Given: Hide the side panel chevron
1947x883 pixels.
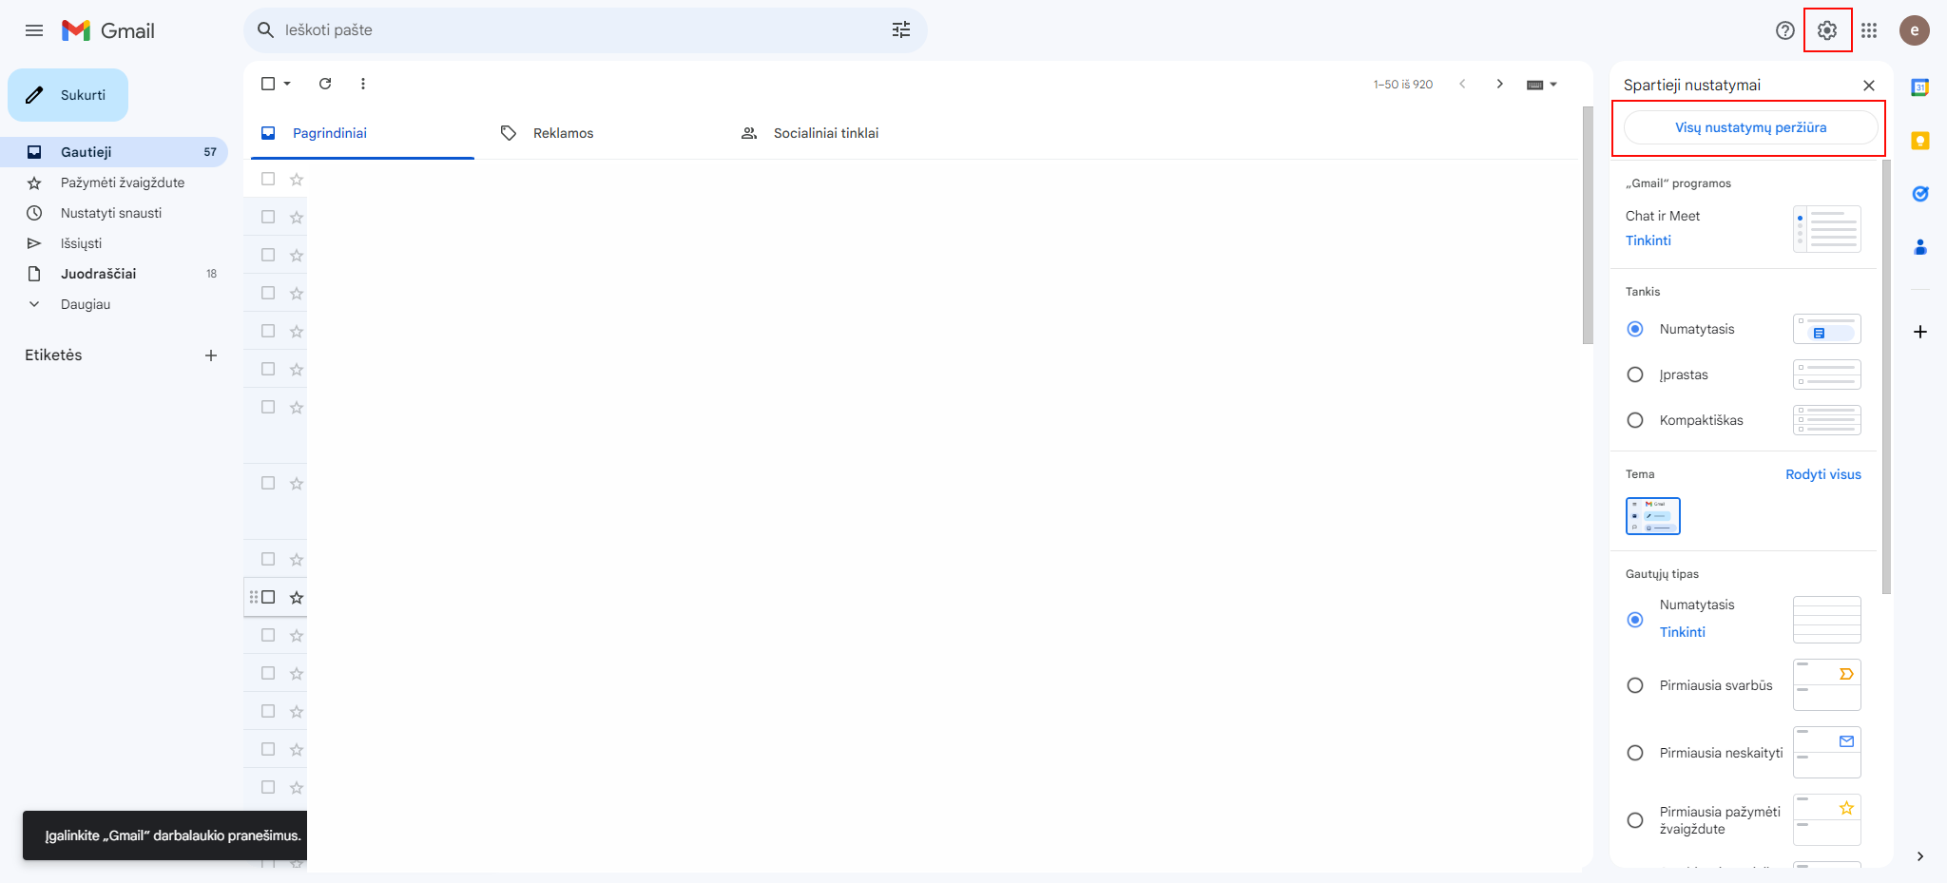Looking at the screenshot, I should pyautogui.click(x=1920, y=856).
